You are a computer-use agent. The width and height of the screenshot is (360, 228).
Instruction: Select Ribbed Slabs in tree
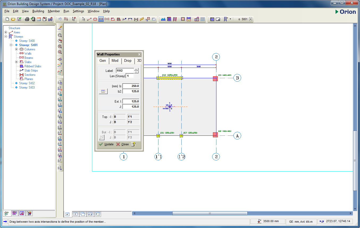tap(33, 66)
